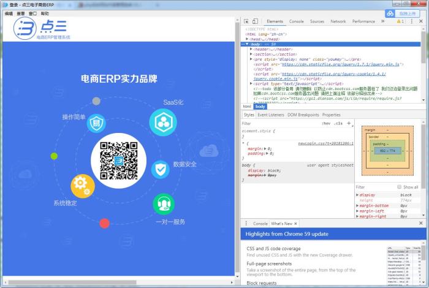Click the Styles Filter input field
The image size is (429, 288).
tap(281, 124)
